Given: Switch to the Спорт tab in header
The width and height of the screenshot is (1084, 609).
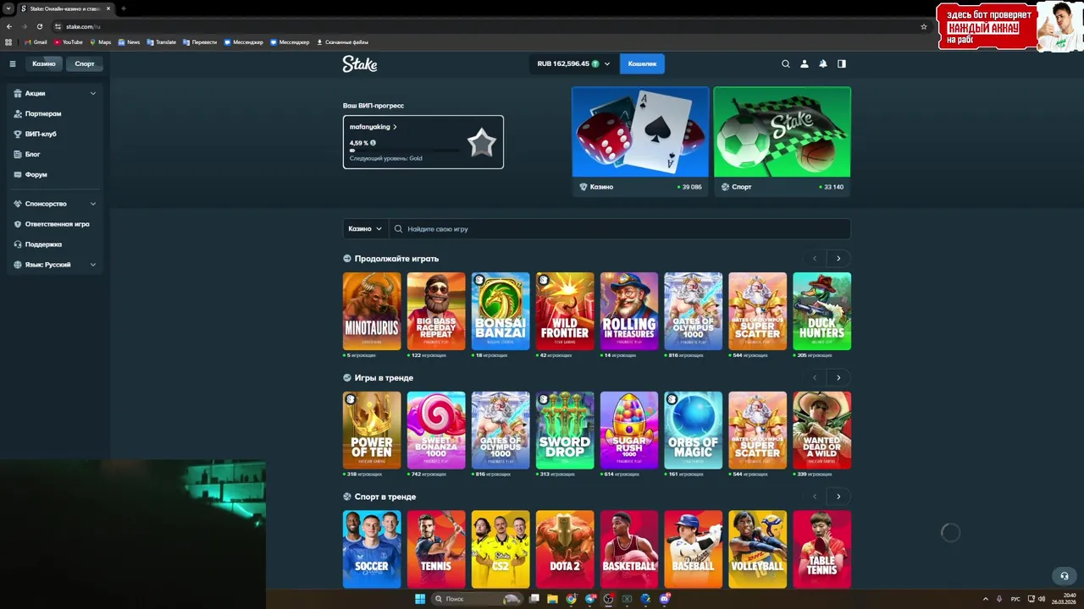Looking at the screenshot, I should [x=85, y=63].
